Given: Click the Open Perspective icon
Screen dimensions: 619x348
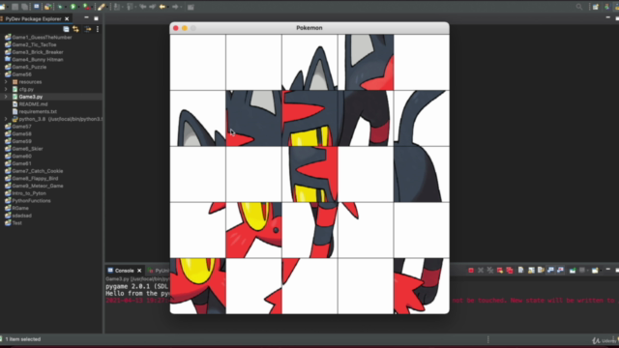Looking at the screenshot, I should 595,7.
